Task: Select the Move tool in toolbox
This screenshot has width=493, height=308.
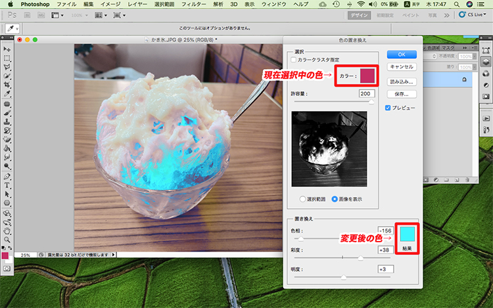Action: [7, 49]
